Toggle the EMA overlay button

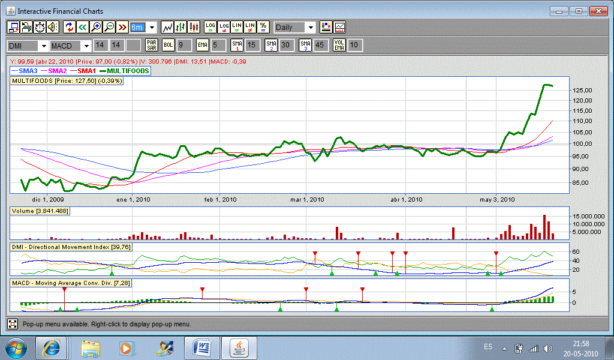(202, 46)
